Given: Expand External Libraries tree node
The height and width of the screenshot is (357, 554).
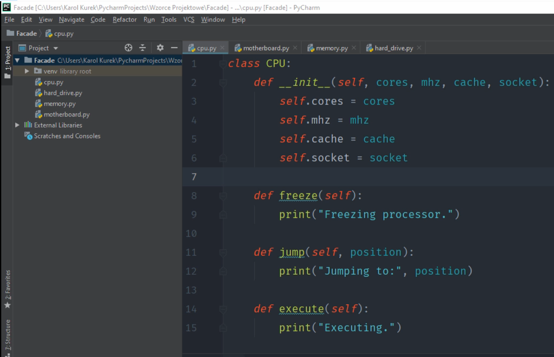Looking at the screenshot, I should click(x=17, y=125).
